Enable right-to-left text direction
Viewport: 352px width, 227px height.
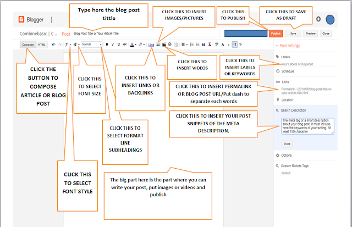pos(241,45)
